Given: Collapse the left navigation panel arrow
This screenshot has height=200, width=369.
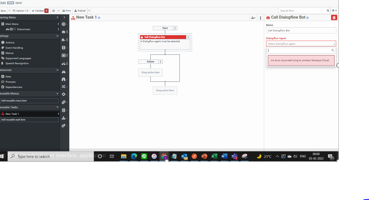Looking at the screenshot, I should tap(57, 18).
